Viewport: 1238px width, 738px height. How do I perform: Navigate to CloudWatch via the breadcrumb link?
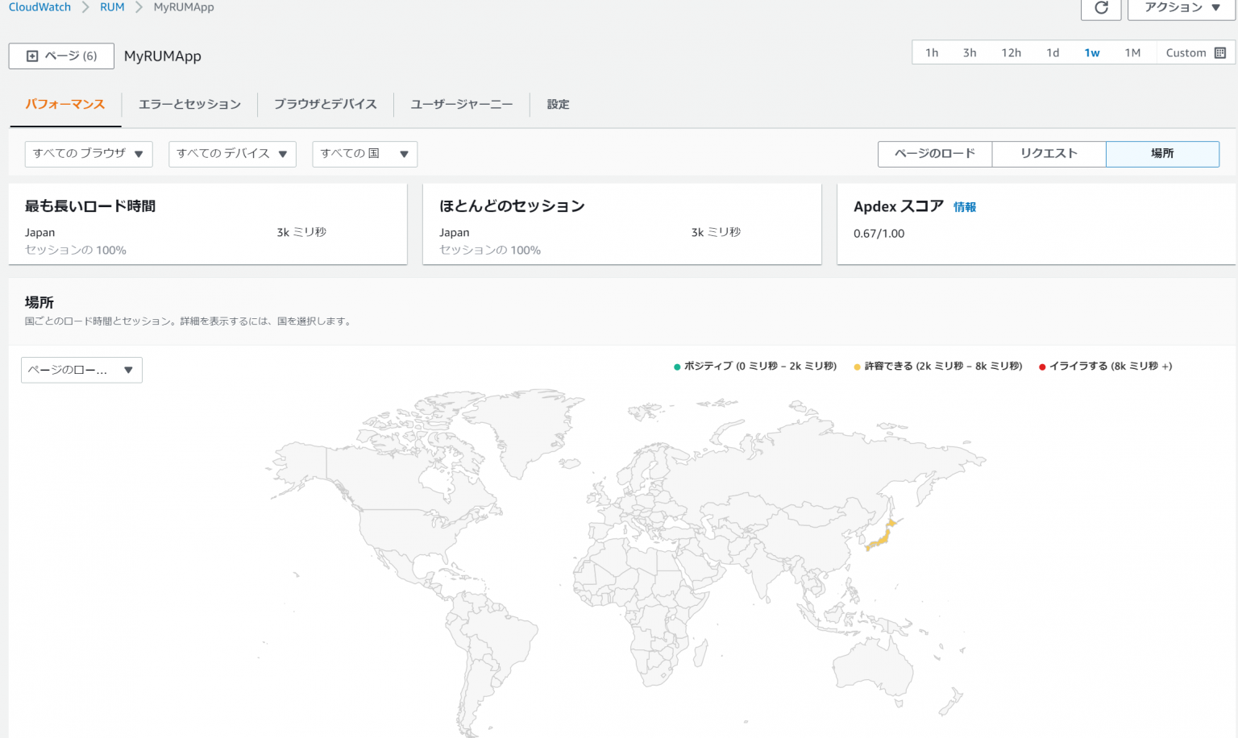(x=39, y=6)
